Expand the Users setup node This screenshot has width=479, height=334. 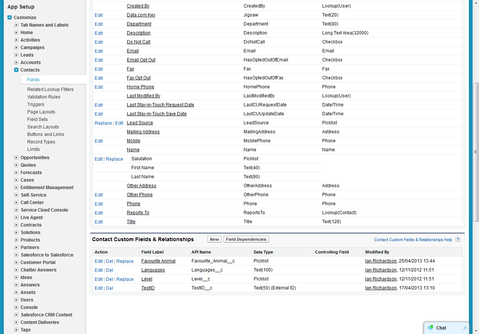click(16, 300)
